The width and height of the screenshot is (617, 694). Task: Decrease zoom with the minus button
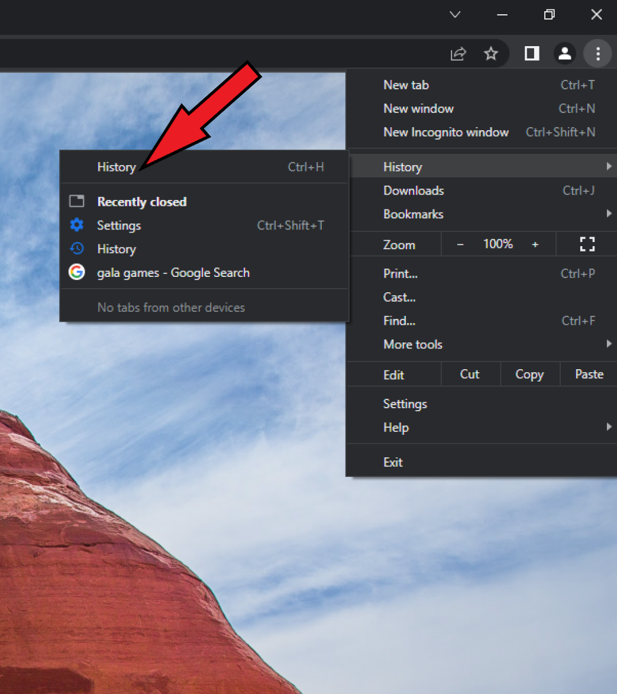(x=460, y=244)
